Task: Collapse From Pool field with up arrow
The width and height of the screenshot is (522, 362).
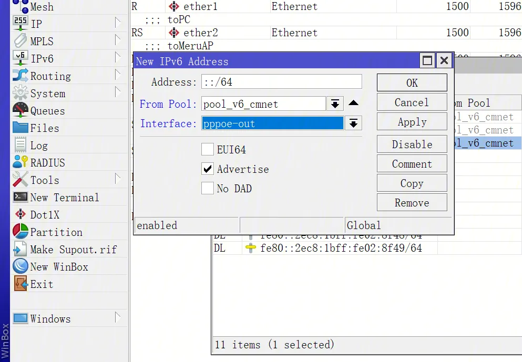Action: (354, 104)
